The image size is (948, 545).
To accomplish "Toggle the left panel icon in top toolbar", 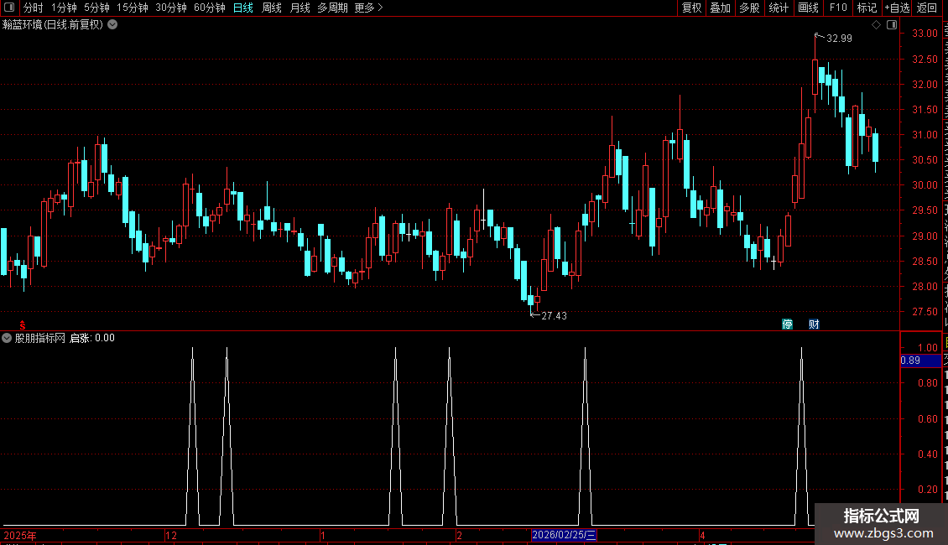I will (9, 8).
